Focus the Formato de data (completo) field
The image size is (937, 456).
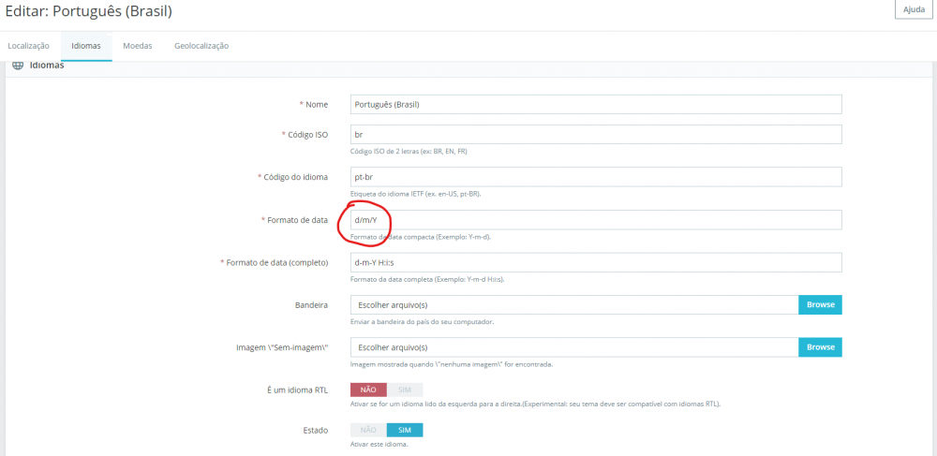tap(596, 262)
